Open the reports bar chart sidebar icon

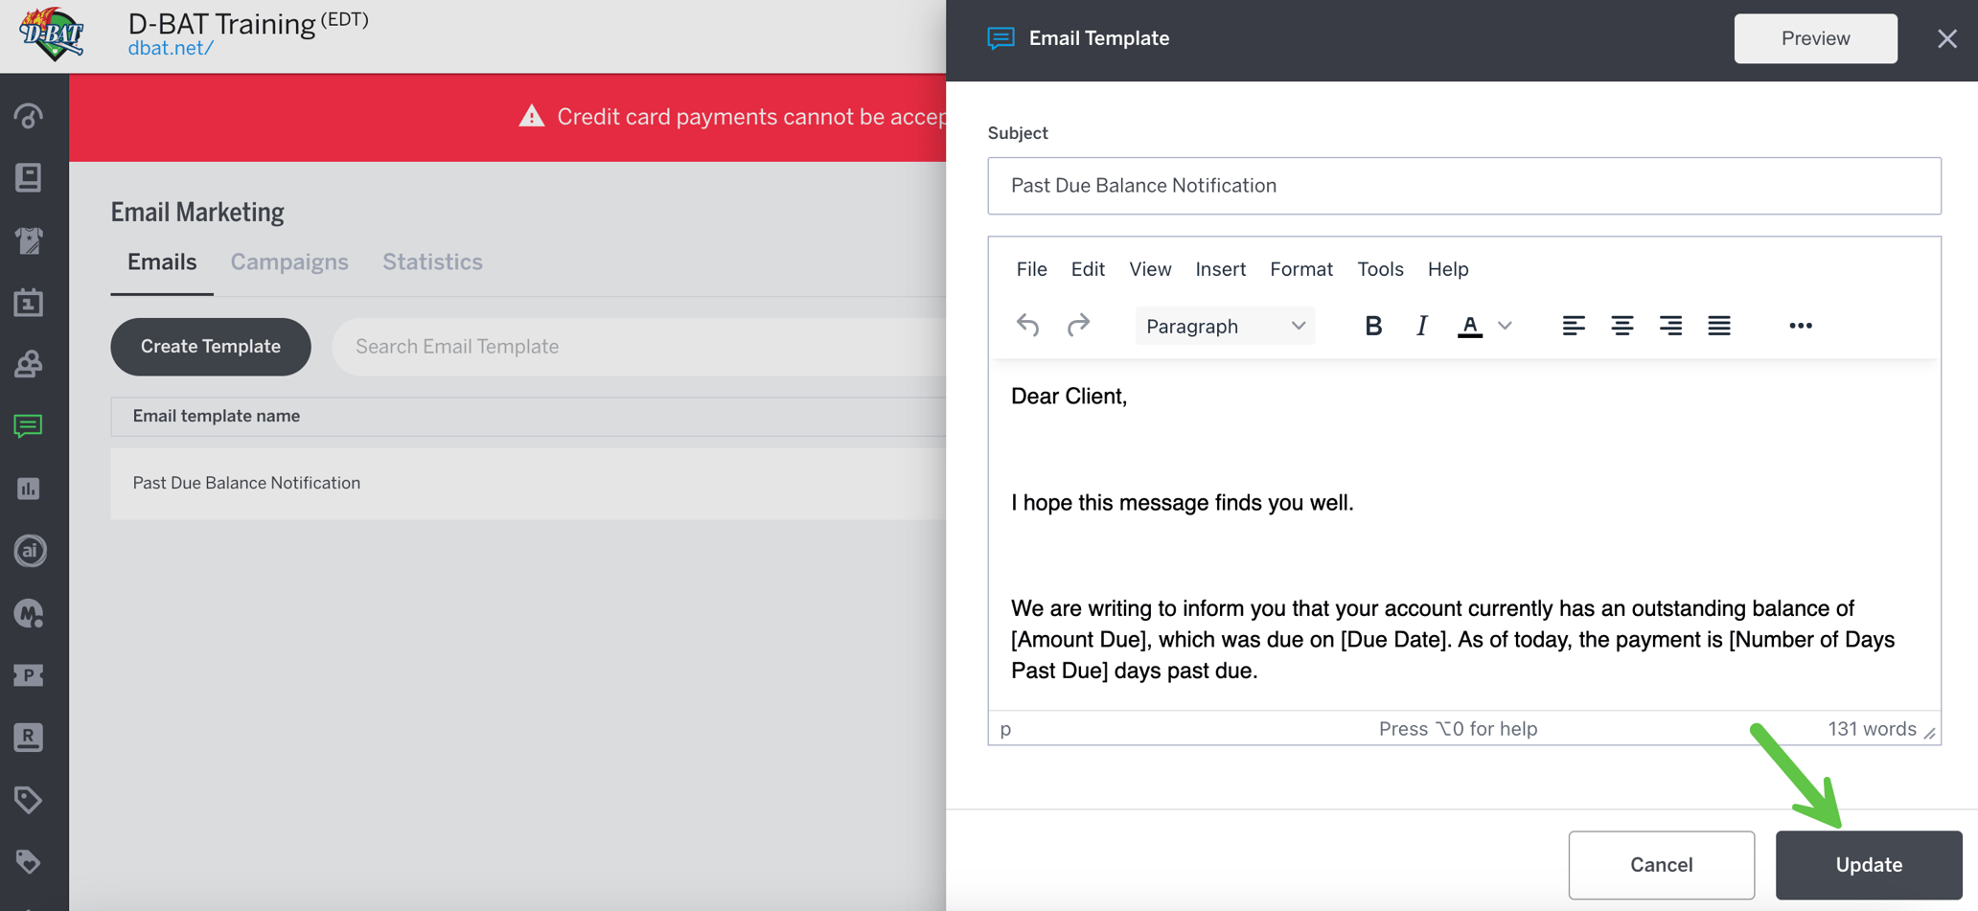pos(30,489)
